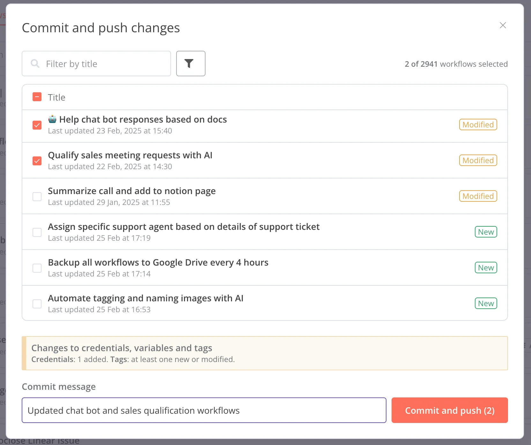Click the robot emoji on chat bot workflow
The height and width of the screenshot is (445, 531).
(x=52, y=119)
